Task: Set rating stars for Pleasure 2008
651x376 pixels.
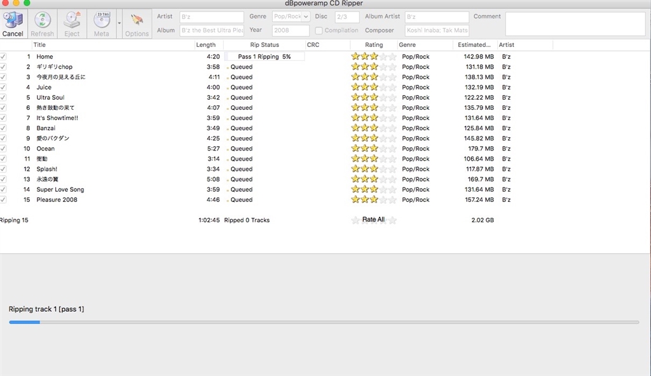Action: (x=374, y=199)
